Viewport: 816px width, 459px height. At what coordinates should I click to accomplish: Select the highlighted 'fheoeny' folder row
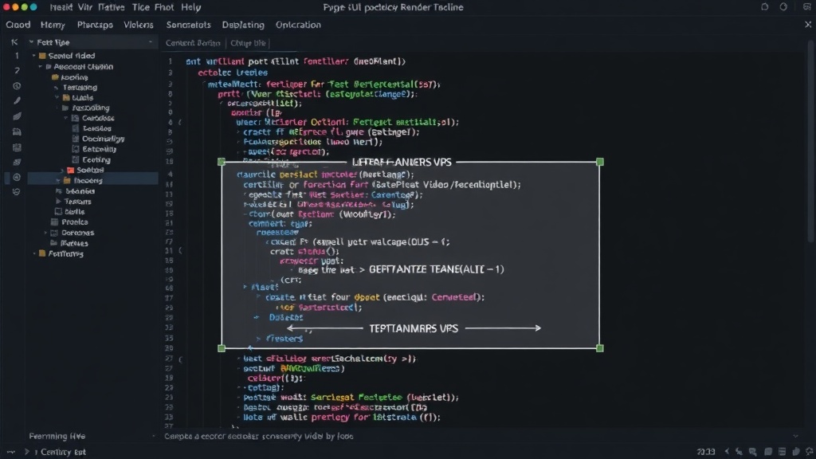click(92, 181)
